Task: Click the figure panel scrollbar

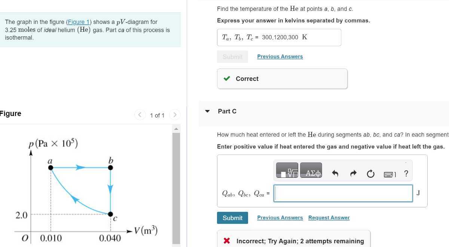Action: click(176, 168)
